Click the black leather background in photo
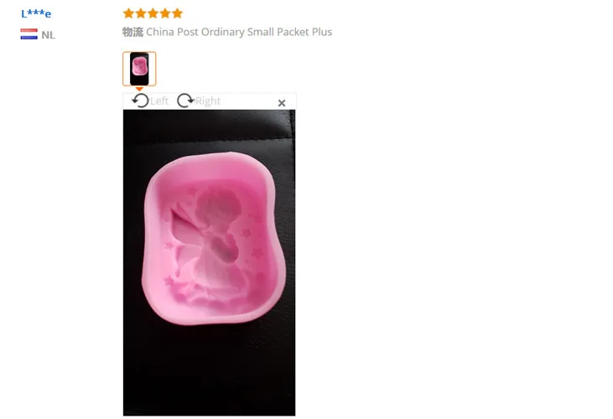 (x=209, y=371)
